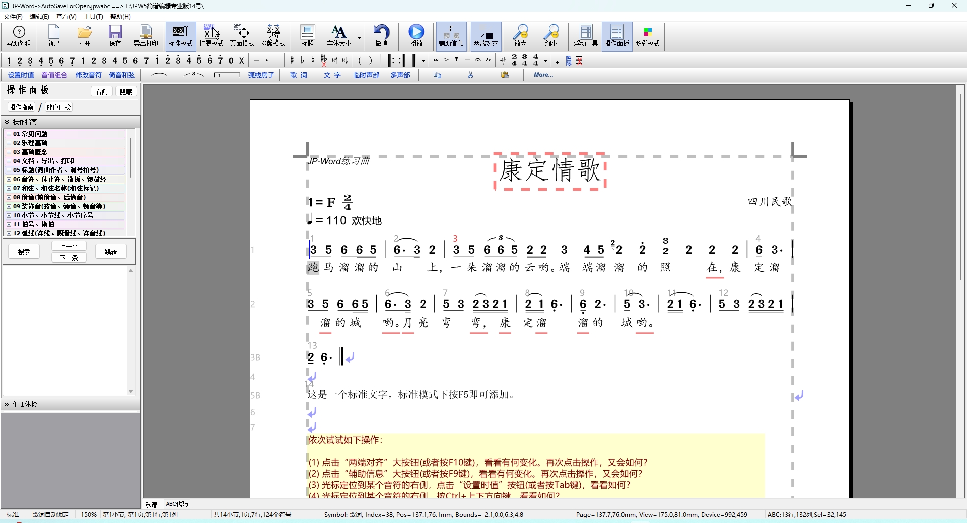The height and width of the screenshot is (523, 967).
Task: Open the 工具(T) menu
Action: click(93, 17)
